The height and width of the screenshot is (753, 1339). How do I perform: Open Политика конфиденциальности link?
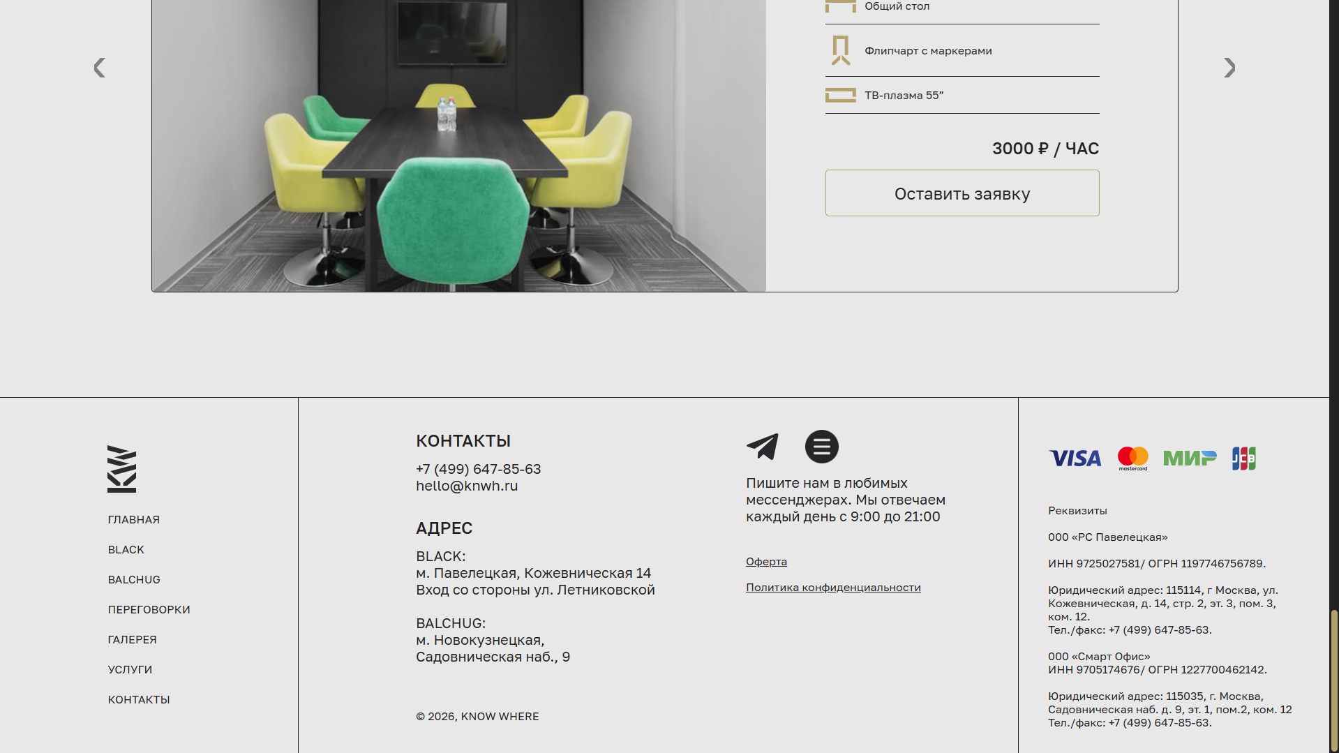pos(833,588)
